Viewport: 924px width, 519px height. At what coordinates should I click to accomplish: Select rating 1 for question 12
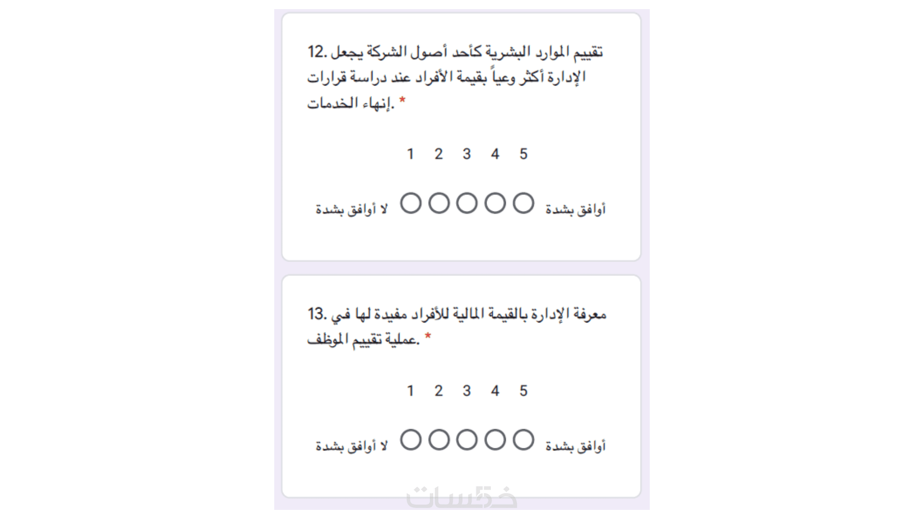tap(411, 203)
